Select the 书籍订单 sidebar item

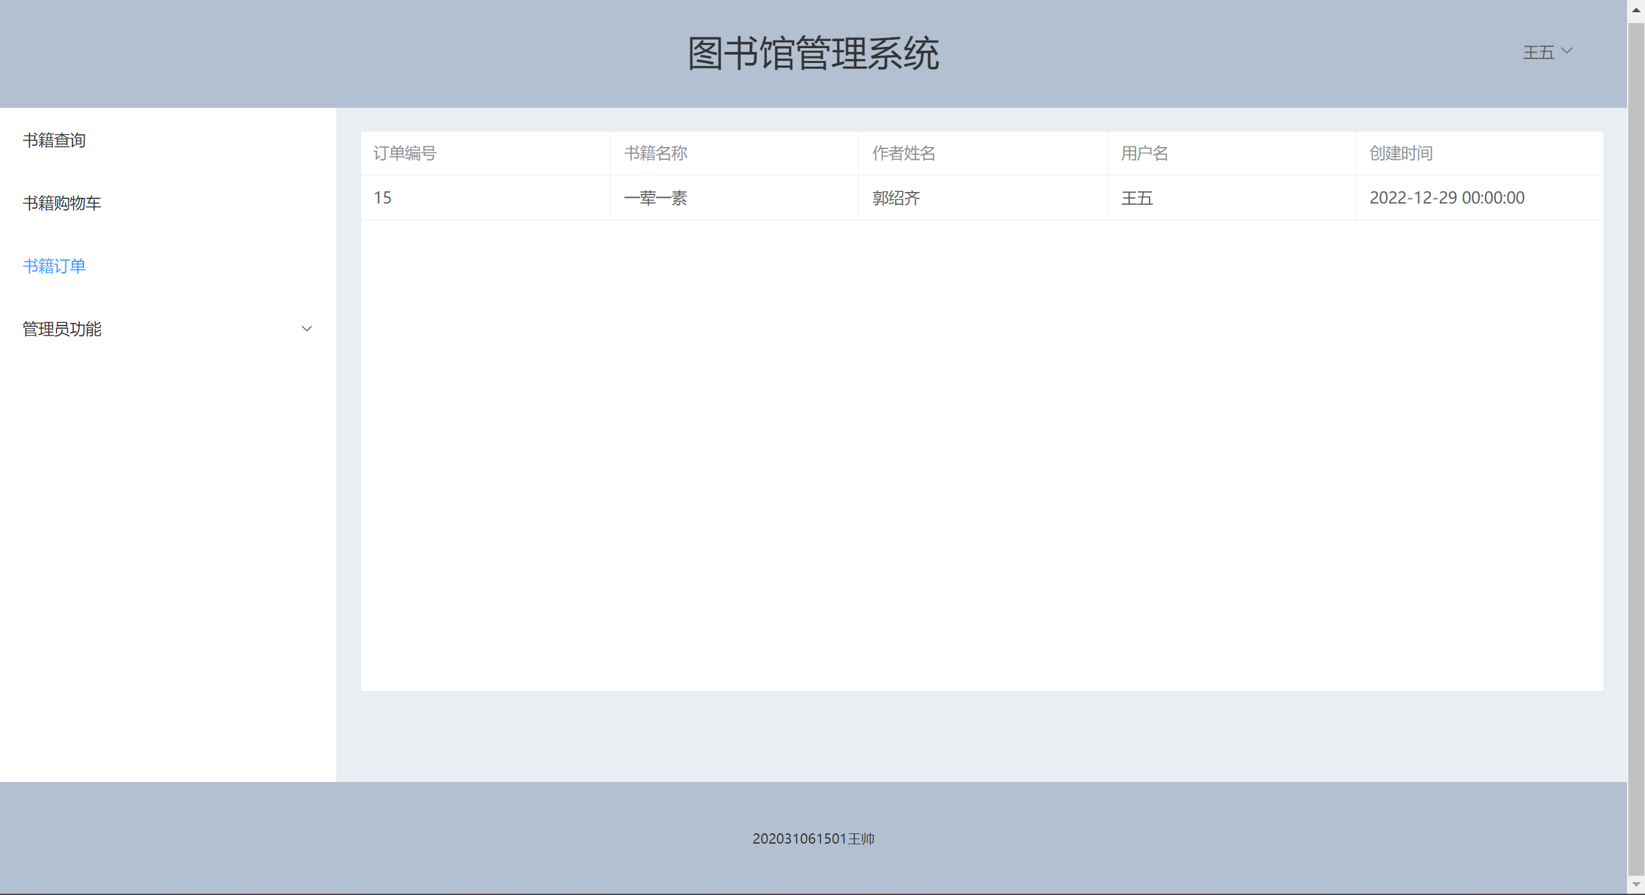pyautogui.click(x=55, y=266)
